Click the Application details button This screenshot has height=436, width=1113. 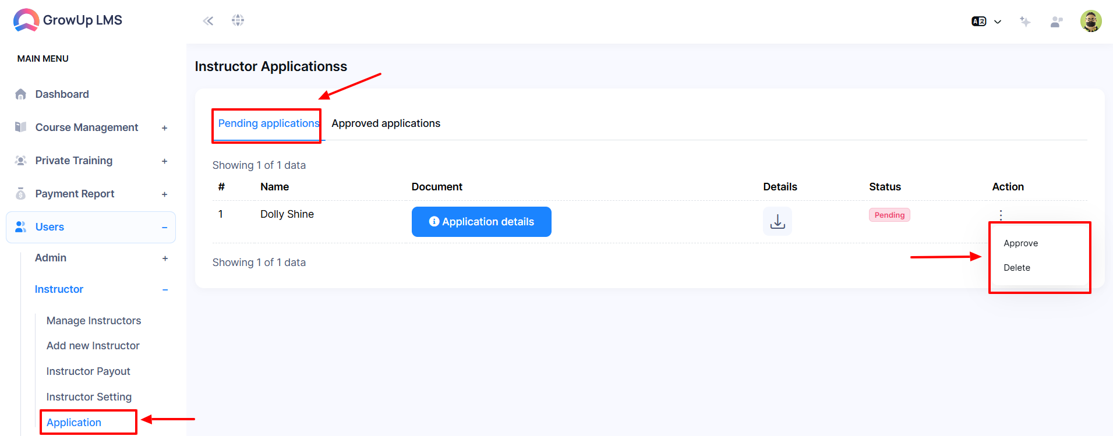[x=482, y=222]
